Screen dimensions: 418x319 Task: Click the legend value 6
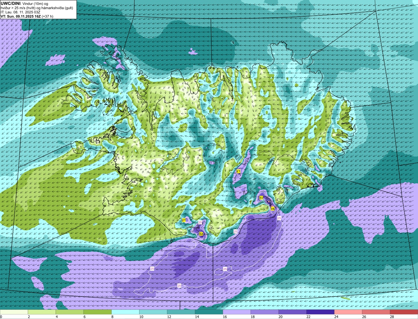click(84, 317)
